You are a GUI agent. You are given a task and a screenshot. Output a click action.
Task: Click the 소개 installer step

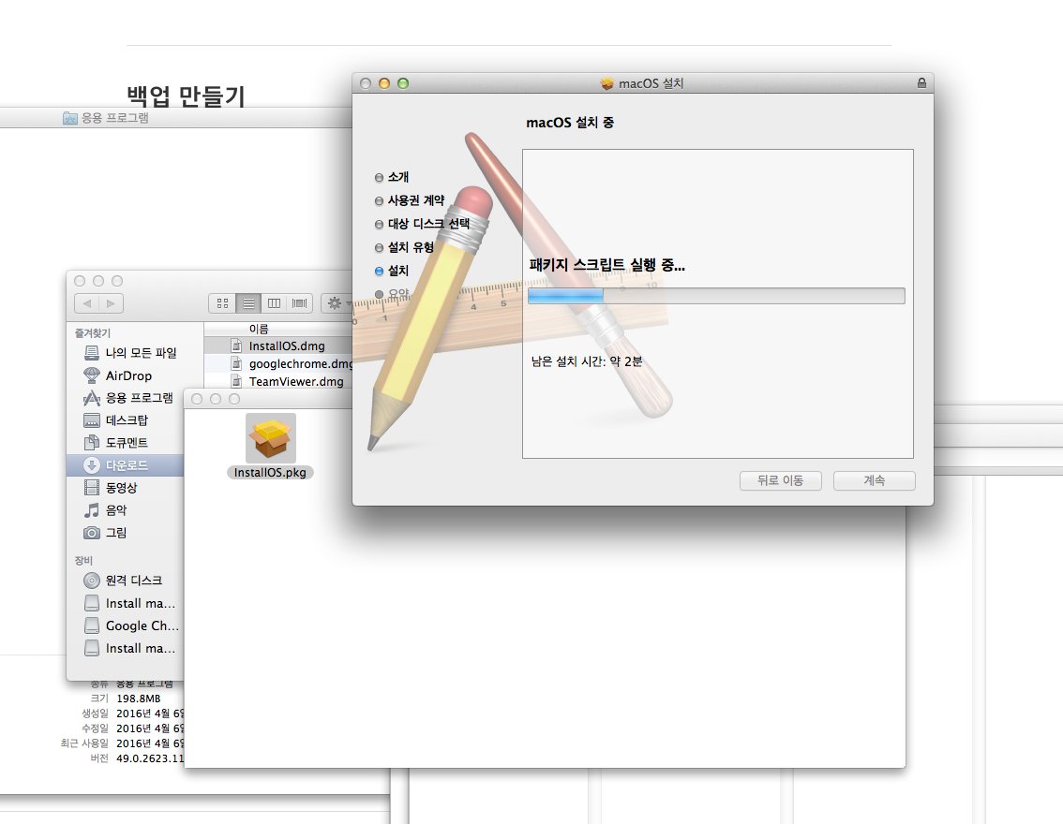(391, 177)
